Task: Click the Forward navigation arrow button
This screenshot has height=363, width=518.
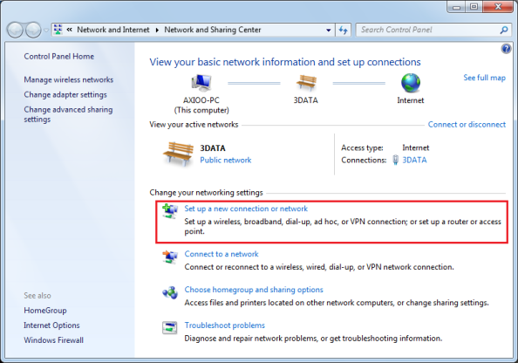Action: 33,30
